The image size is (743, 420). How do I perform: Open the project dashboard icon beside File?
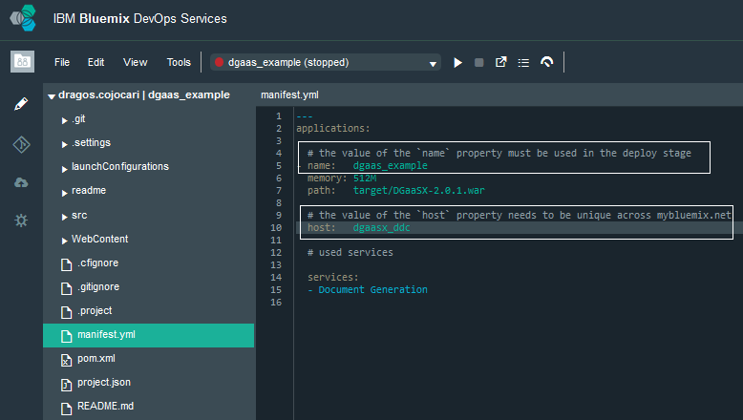click(x=22, y=61)
